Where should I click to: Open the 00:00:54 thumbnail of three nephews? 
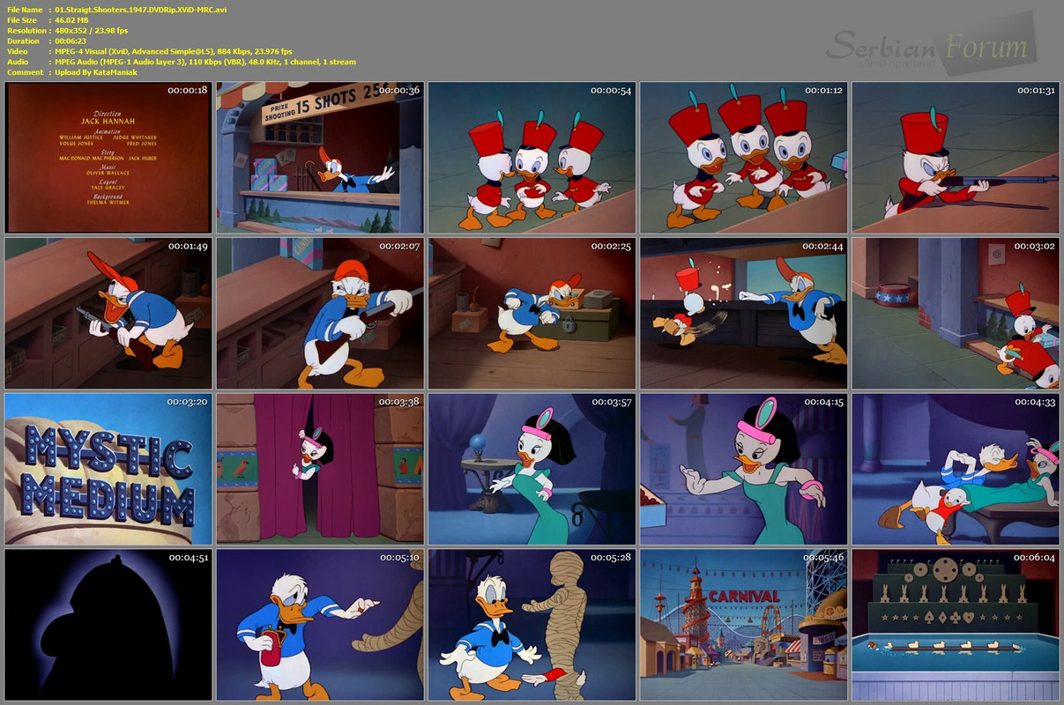(532, 158)
